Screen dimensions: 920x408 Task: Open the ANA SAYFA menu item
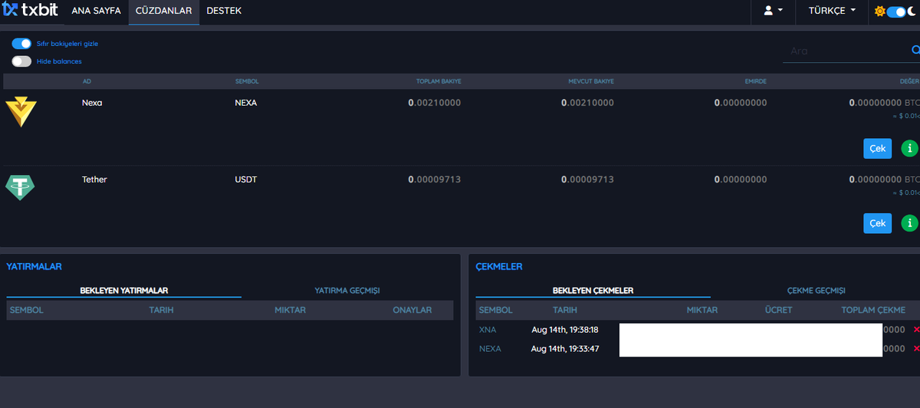(x=96, y=12)
